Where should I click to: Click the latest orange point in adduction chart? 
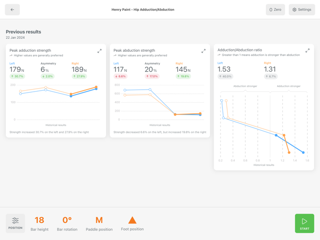point(97,88)
